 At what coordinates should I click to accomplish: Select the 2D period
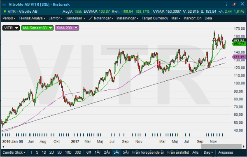pyautogui.click(x=52, y=152)
